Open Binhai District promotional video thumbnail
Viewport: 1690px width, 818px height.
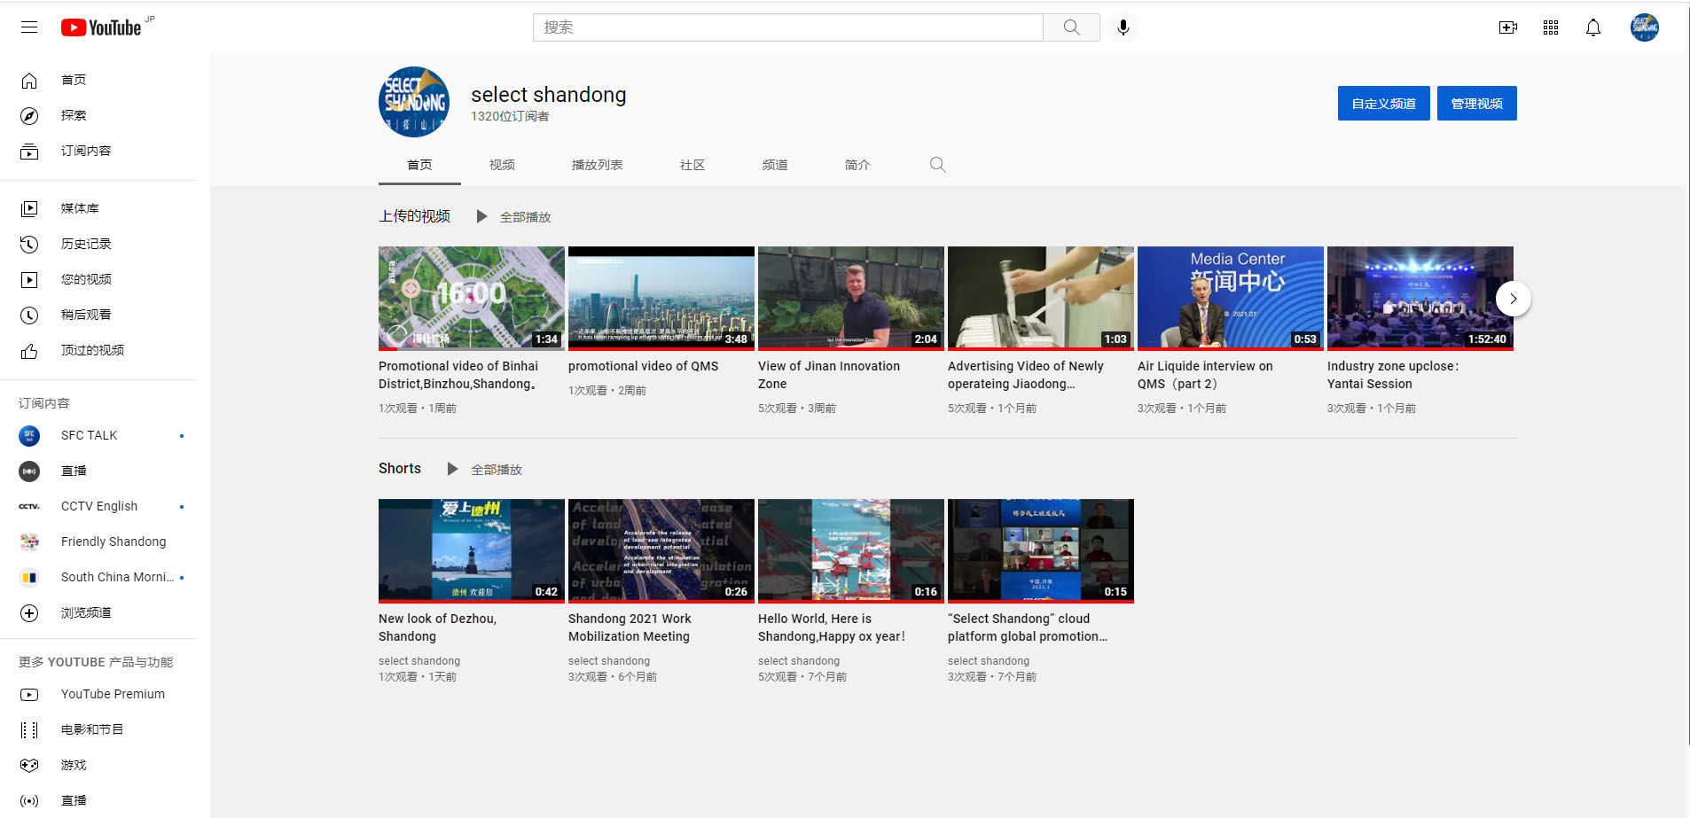[472, 298]
